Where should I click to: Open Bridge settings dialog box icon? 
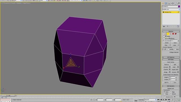tap(170, 72)
